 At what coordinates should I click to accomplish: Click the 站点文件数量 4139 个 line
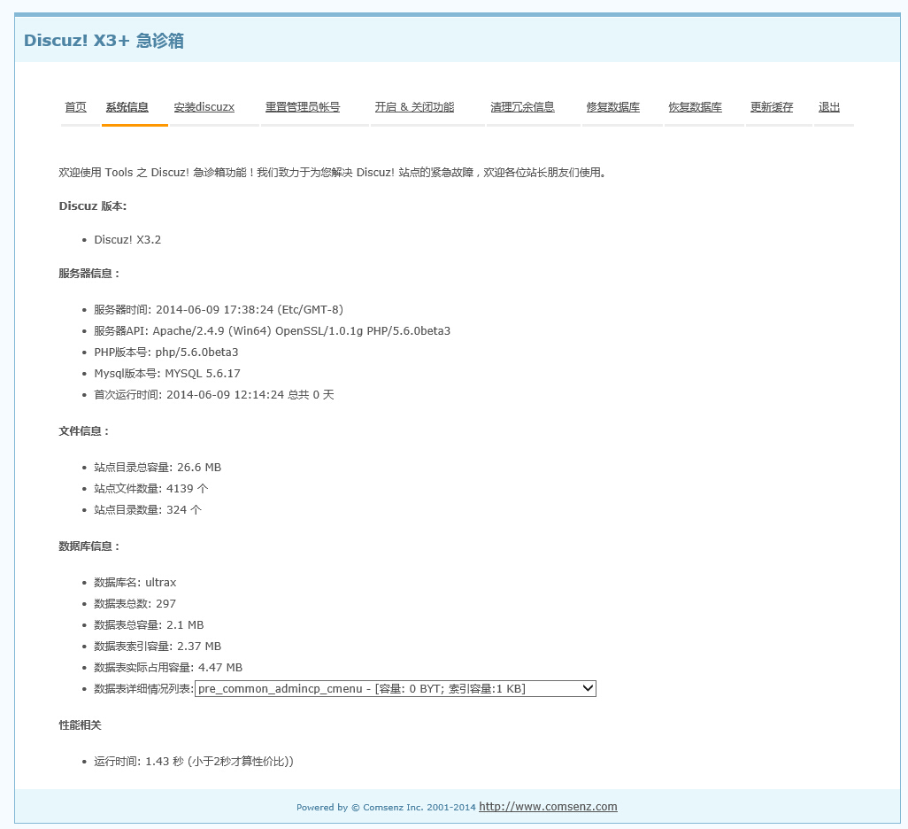pos(151,489)
